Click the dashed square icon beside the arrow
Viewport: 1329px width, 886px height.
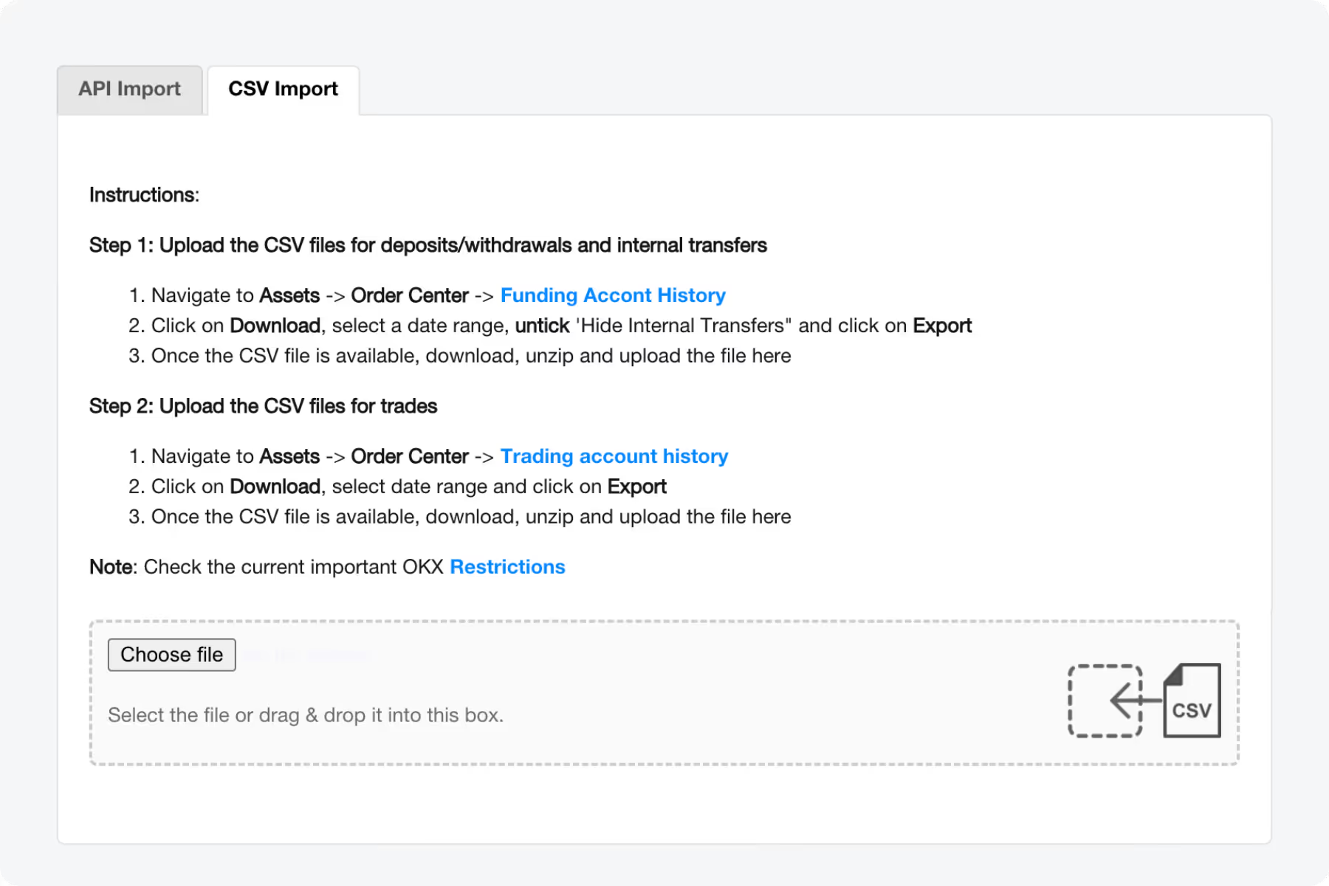tap(1105, 700)
